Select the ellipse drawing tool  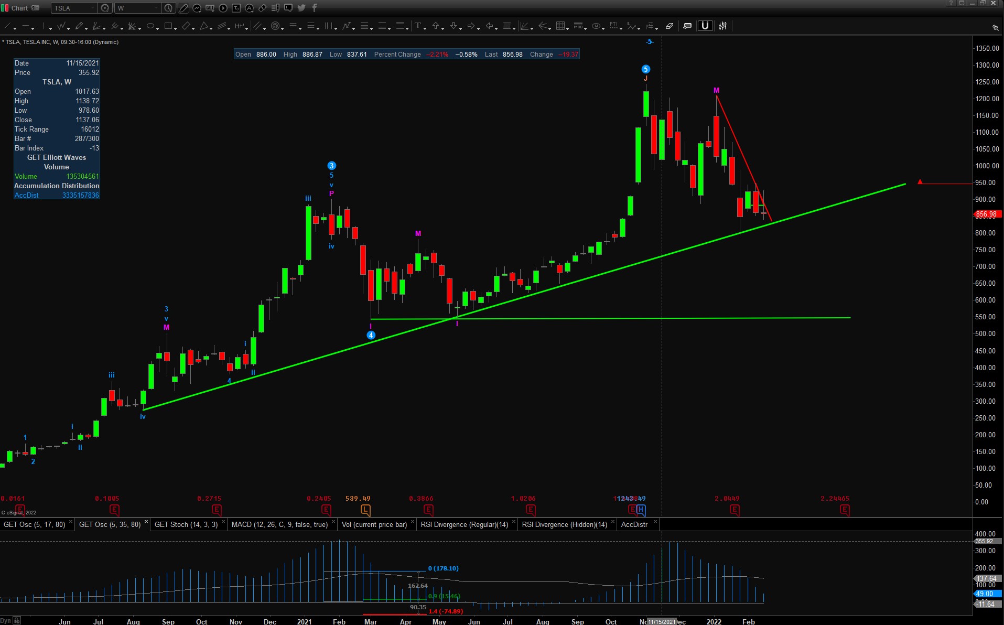[x=150, y=26]
